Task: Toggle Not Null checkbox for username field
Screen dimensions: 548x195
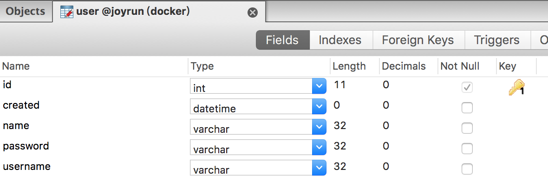Action: point(467,169)
